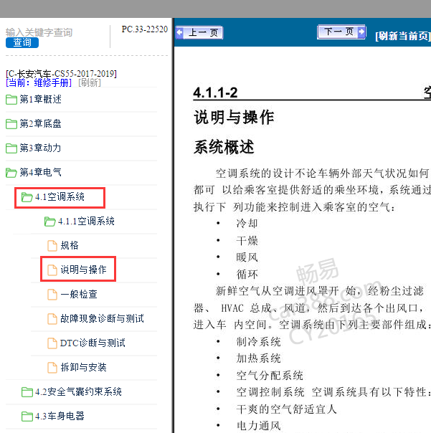The height and width of the screenshot is (433, 431).
Task: Click the folder icon beside 第1章概述
Action: coord(11,100)
